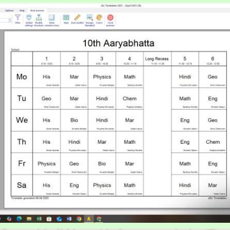Open the Options menu
This screenshot has height=230, width=230.
point(9,10)
